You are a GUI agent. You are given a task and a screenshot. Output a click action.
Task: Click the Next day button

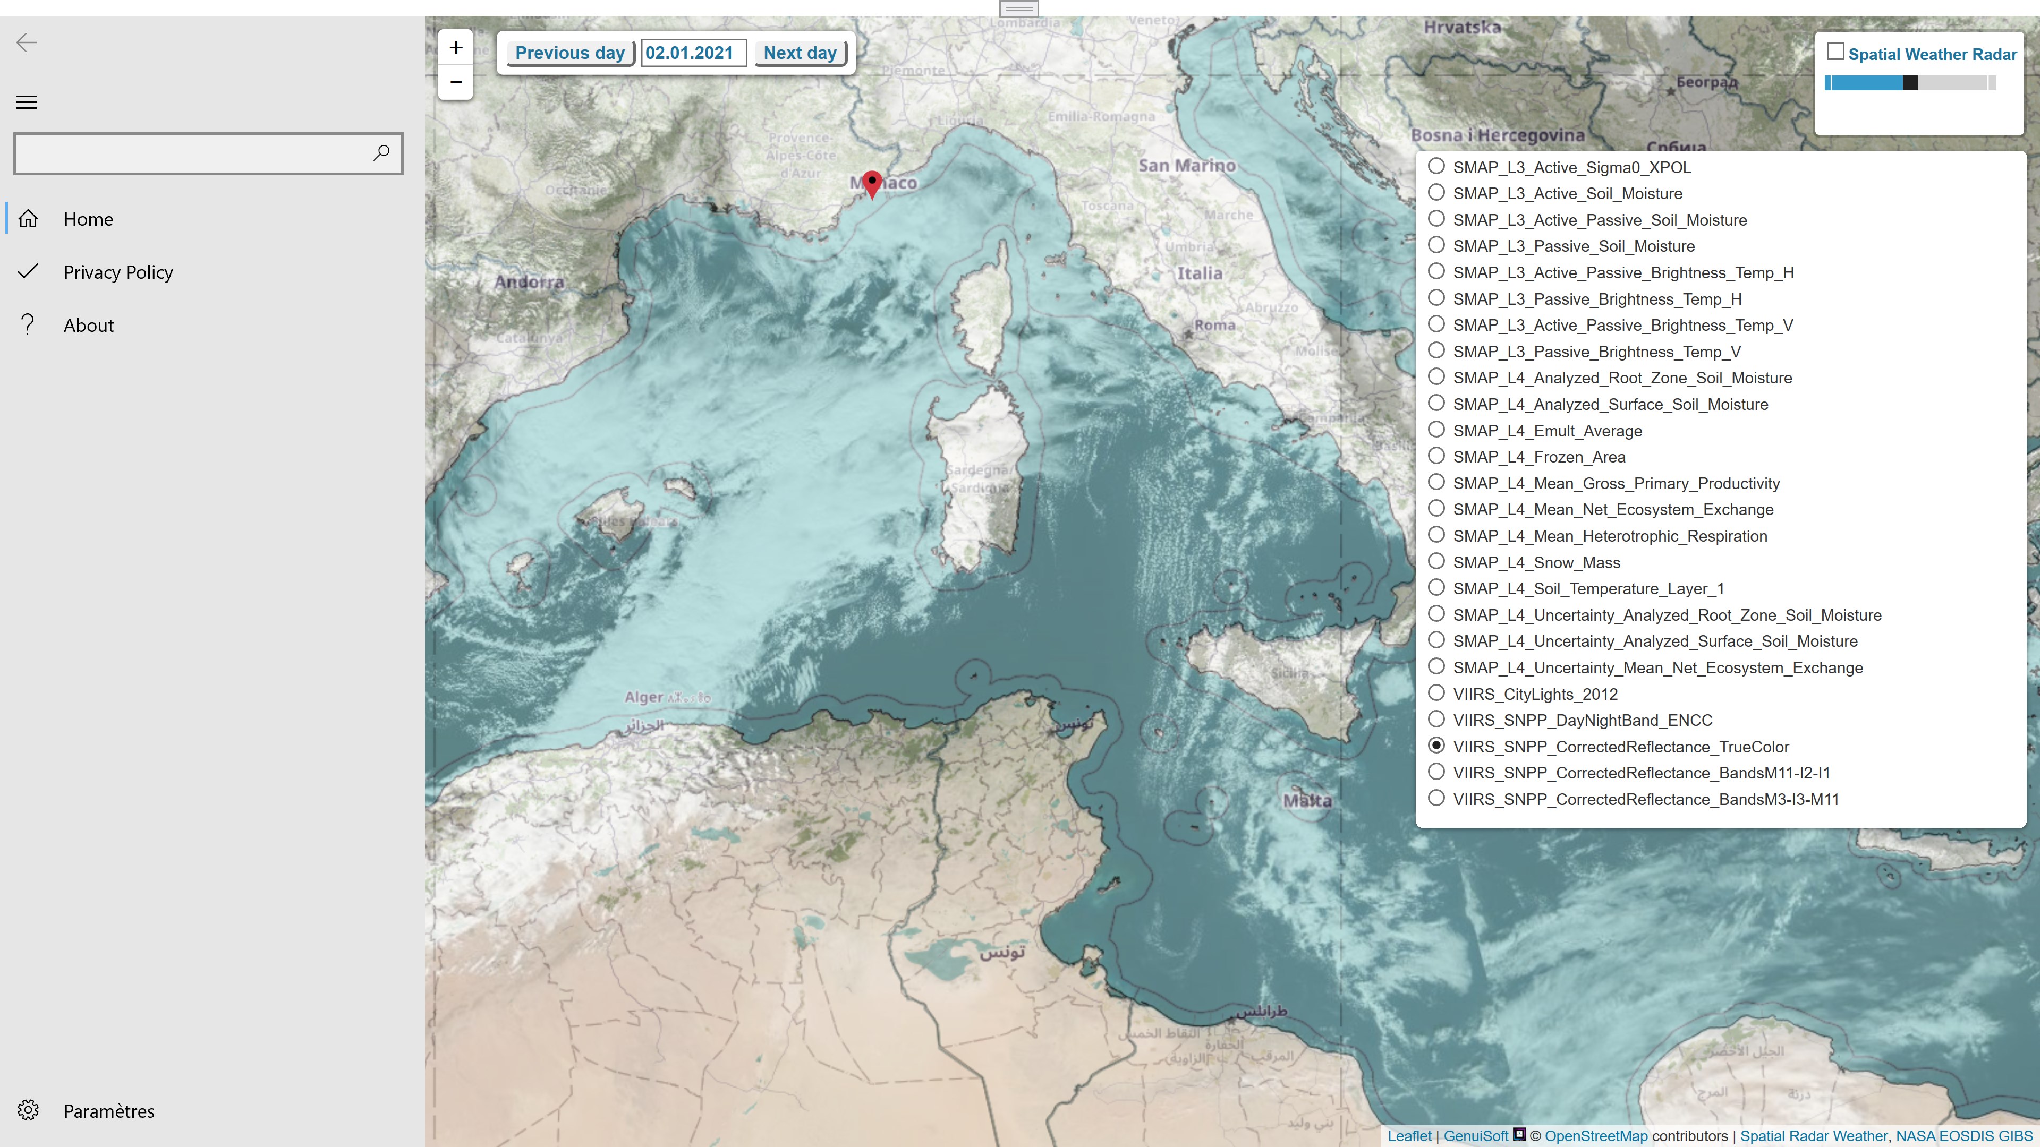[x=800, y=53]
